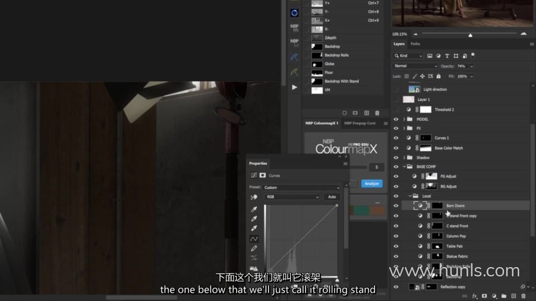Toggle lock image pixels brush icon
Image resolution: width=536 pixels, height=301 pixels.
click(x=415, y=76)
